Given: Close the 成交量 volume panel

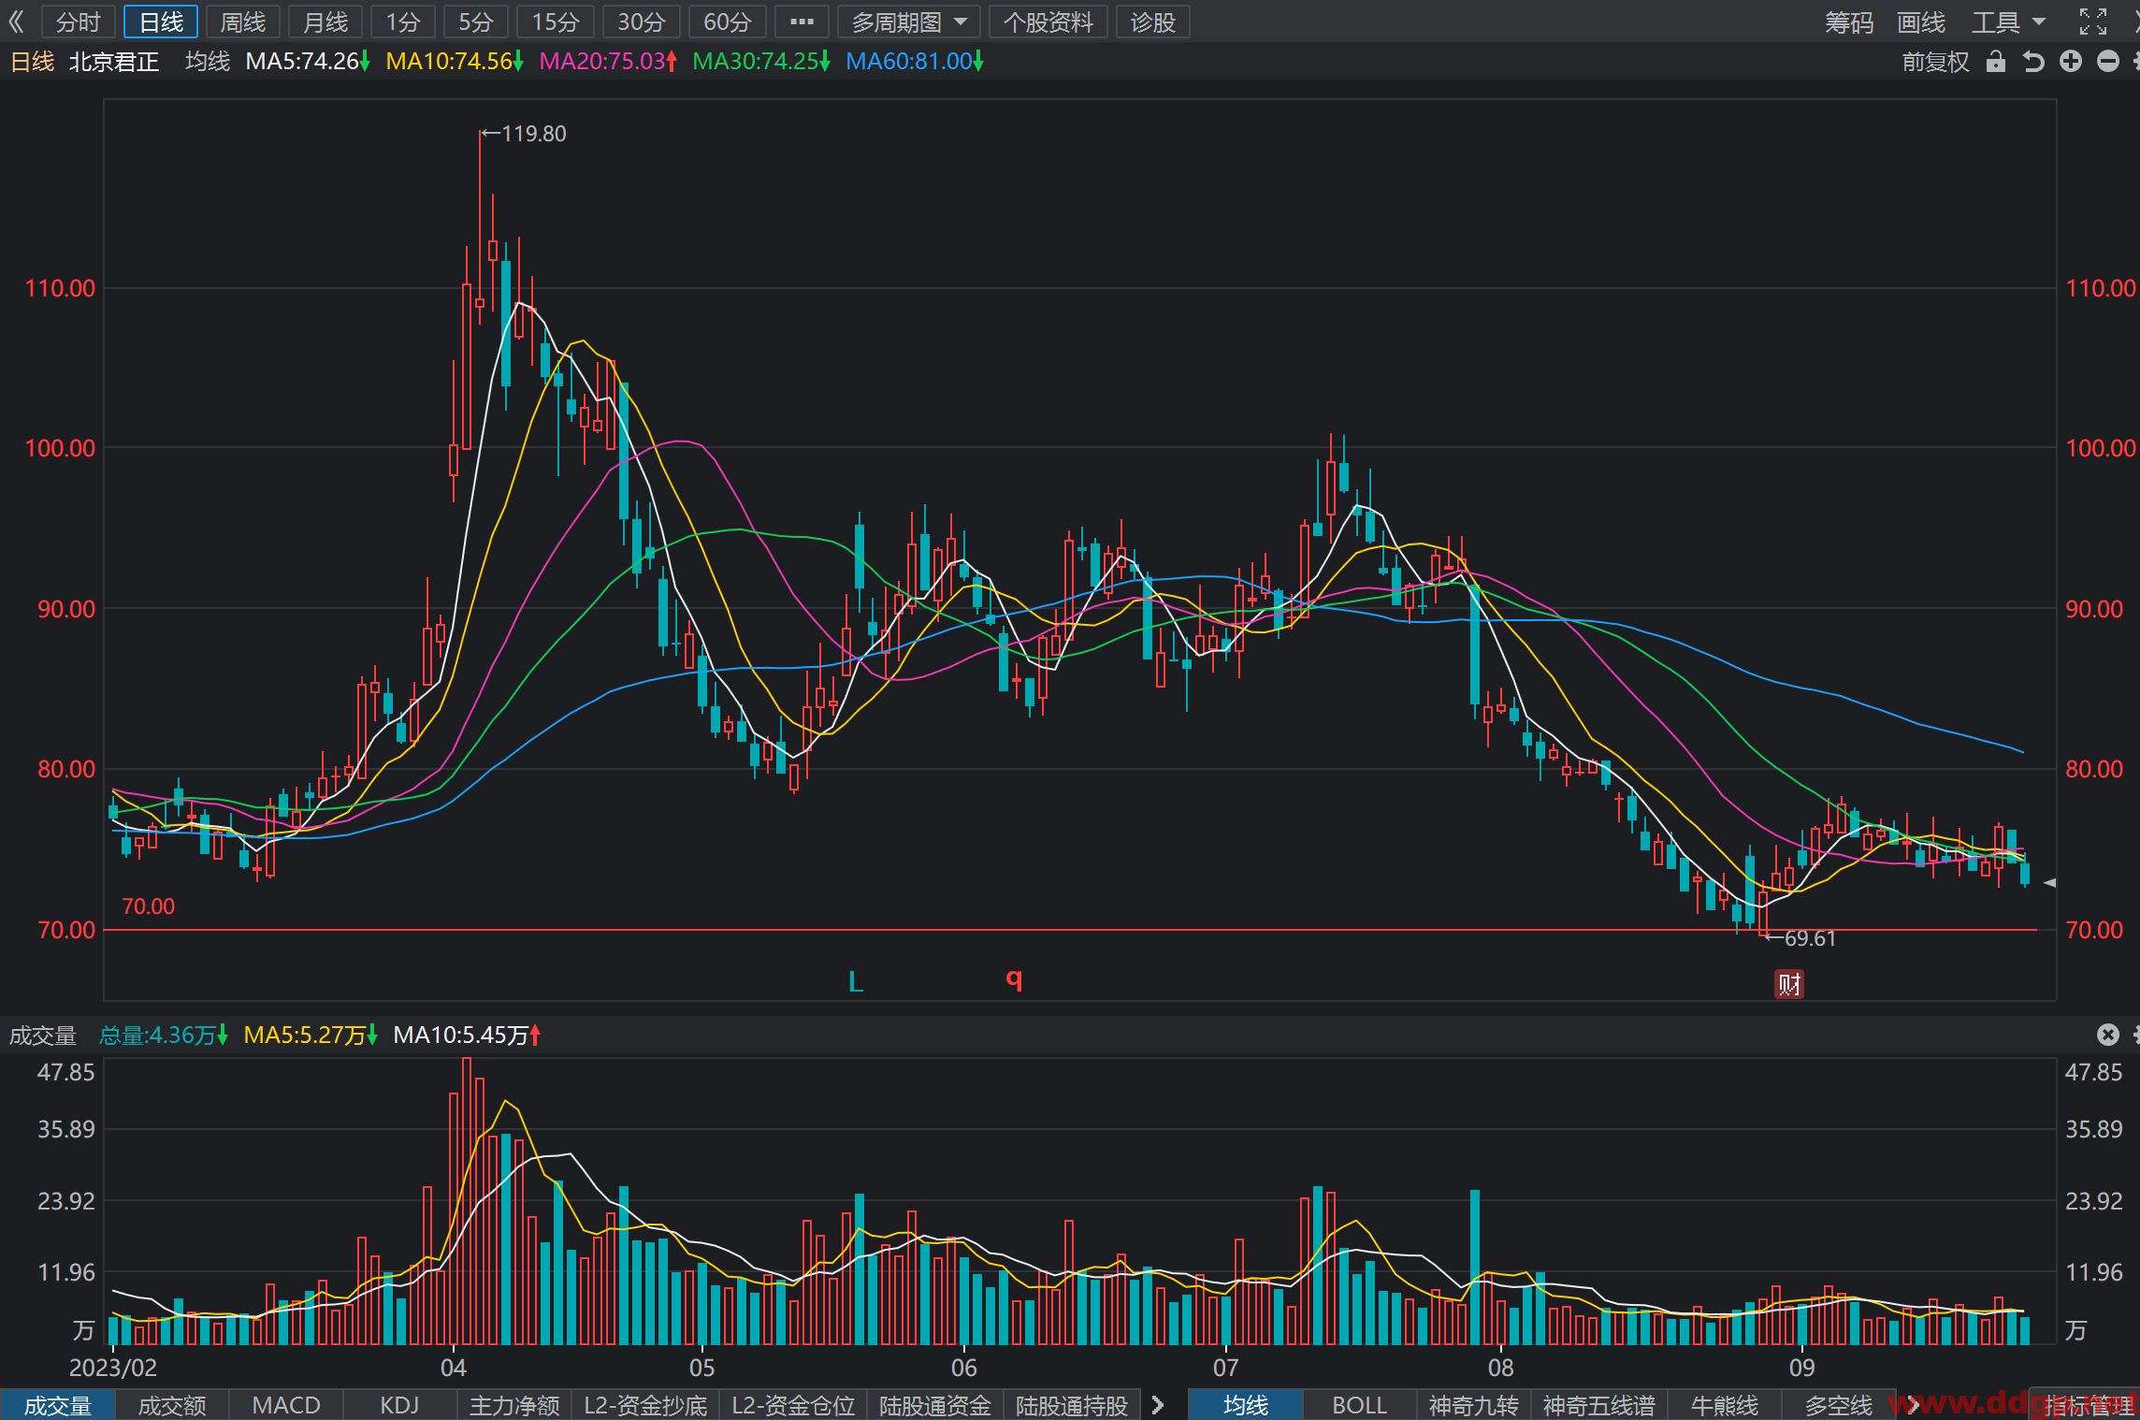Looking at the screenshot, I should [x=2107, y=1035].
